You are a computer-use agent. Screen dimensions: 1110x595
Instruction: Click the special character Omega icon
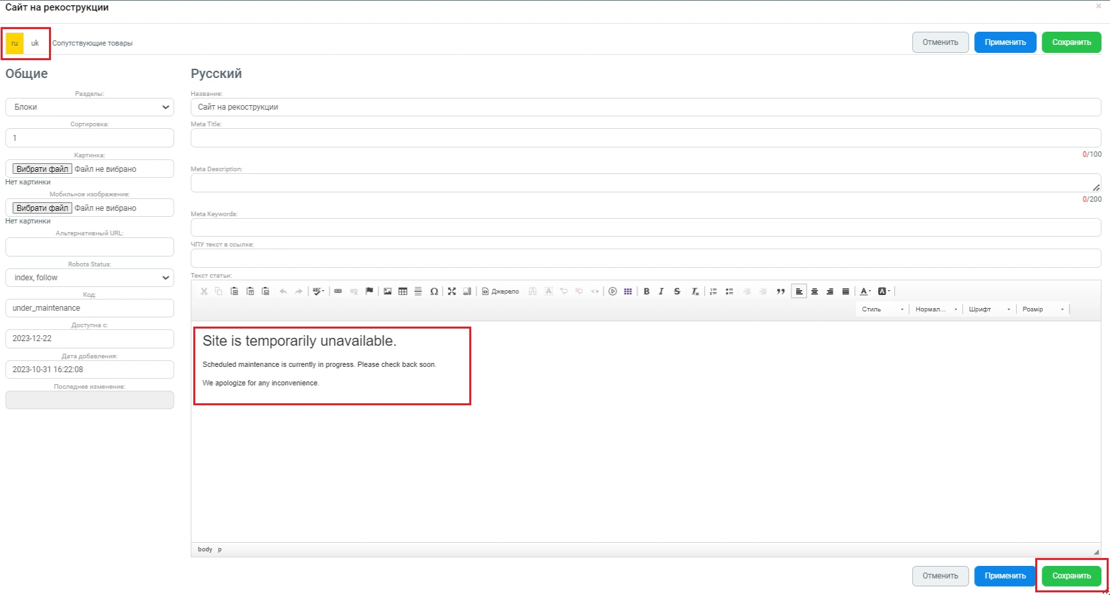point(434,292)
